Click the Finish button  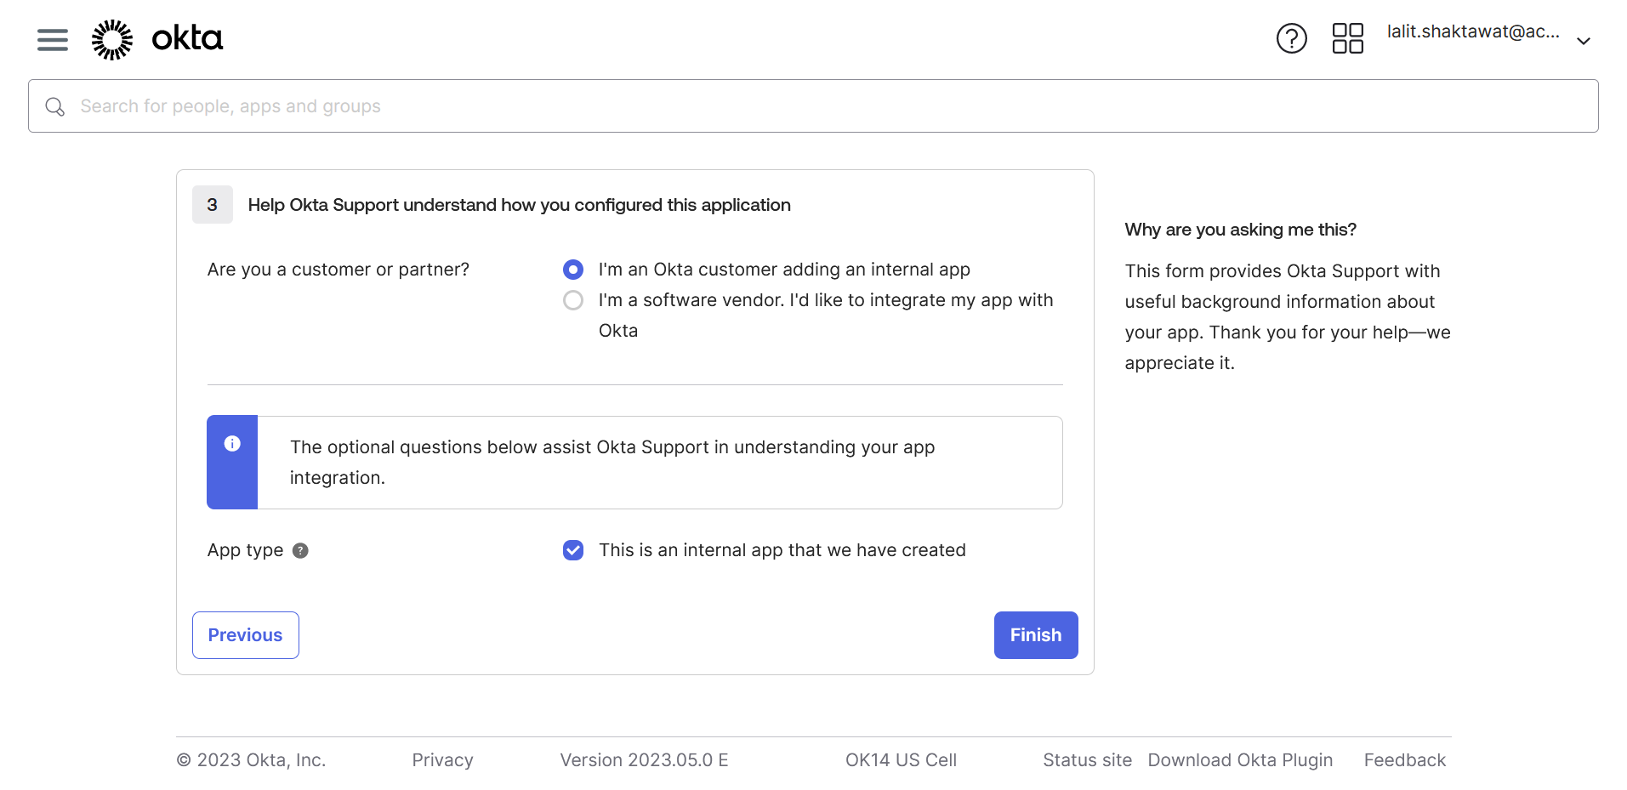point(1036,635)
